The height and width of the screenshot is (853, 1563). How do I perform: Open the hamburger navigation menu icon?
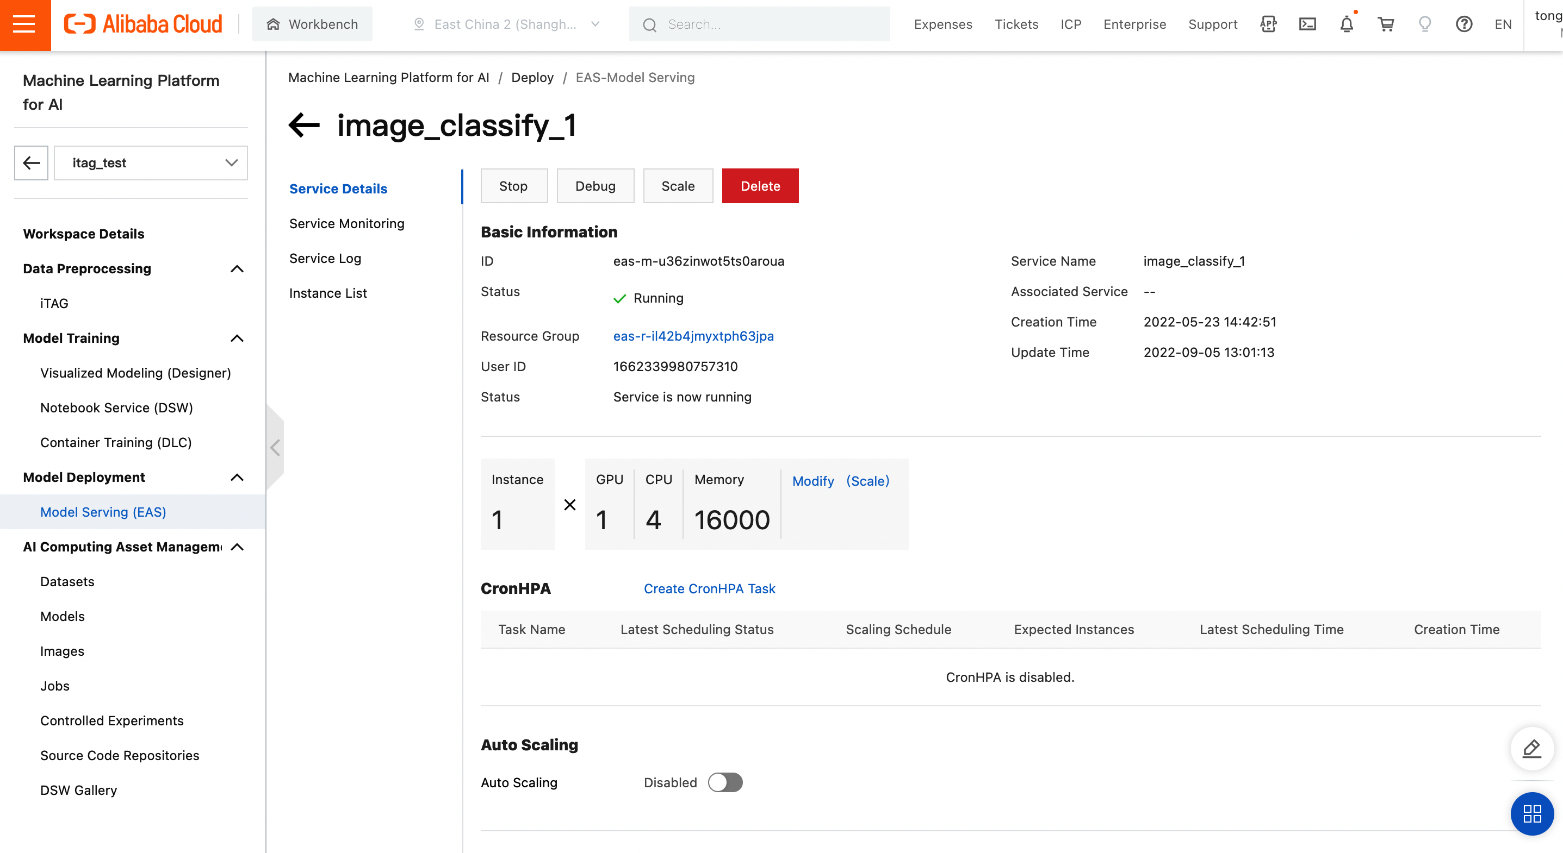point(25,25)
